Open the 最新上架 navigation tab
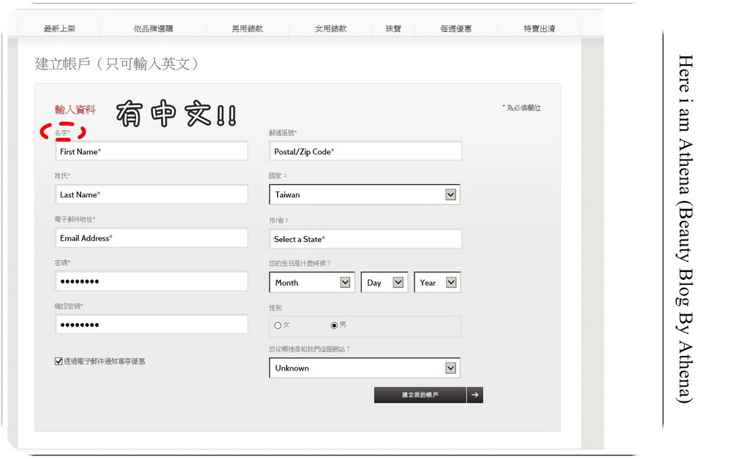 [60, 29]
